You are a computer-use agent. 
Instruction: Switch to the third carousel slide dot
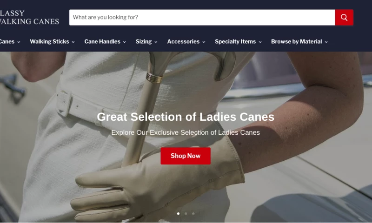[x=193, y=214]
